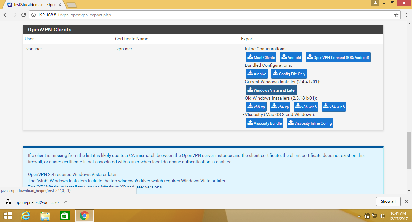Switch to Chrome in taskbar
This screenshot has width=412, height=222.
tap(84, 216)
